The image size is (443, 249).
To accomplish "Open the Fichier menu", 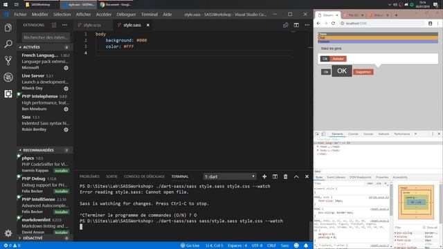I will tap(20, 15).
